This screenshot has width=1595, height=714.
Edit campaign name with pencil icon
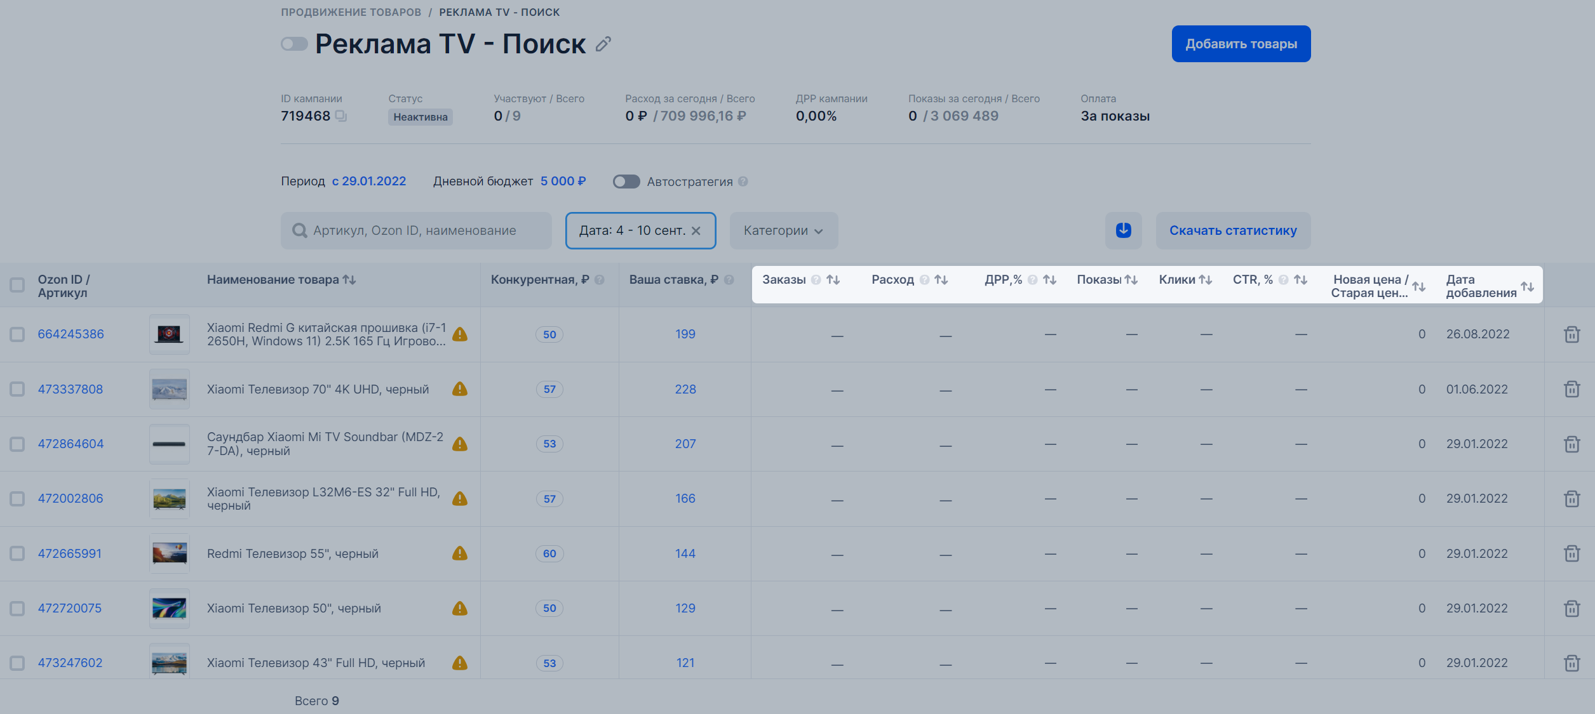click(603, 44)
